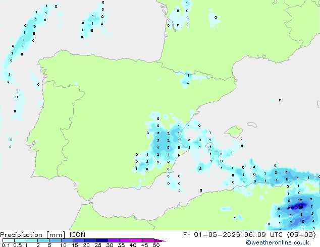The image size is (320, 247).
Task: Select the 0.5–1 mm legend swatch
Action: point(20,240)
